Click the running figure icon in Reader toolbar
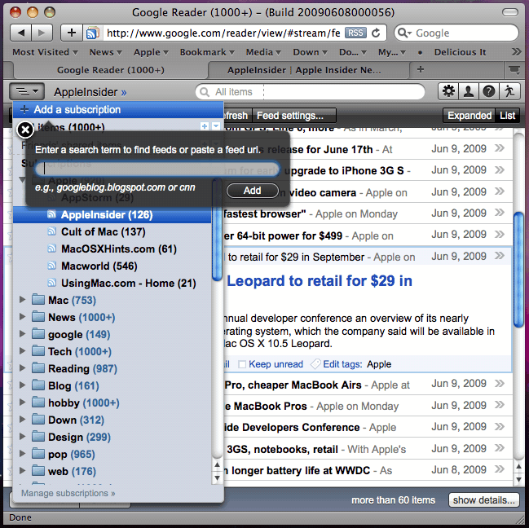This screenshot has width=529, height=528. point(509,91)
